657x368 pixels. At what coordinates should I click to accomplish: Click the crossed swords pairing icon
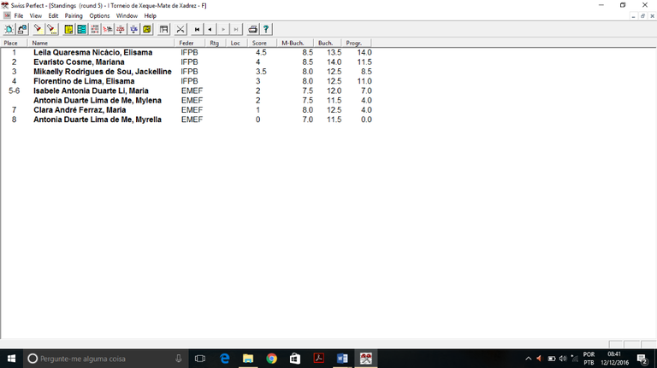tap(181, 29)
